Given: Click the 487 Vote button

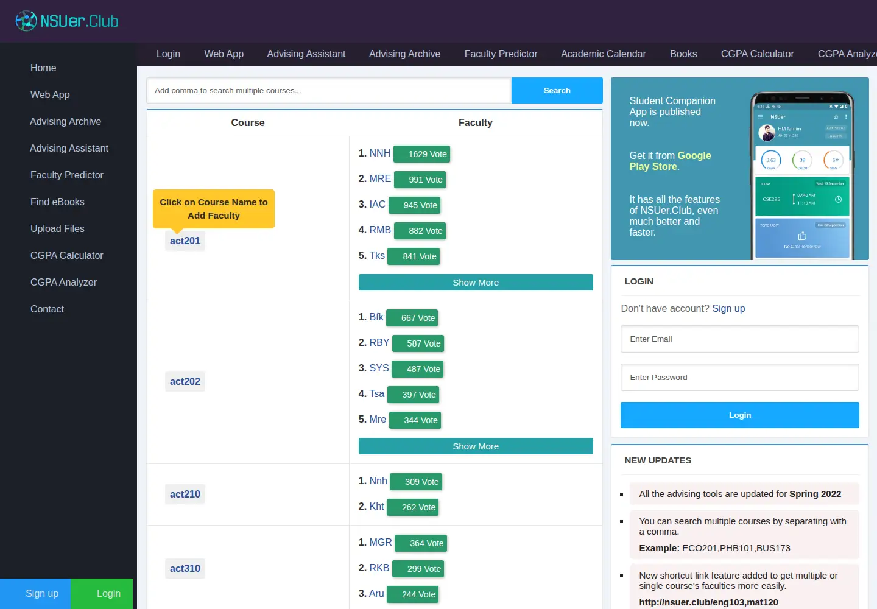Looking at the screenshot, I should click(x=418, y=369).
